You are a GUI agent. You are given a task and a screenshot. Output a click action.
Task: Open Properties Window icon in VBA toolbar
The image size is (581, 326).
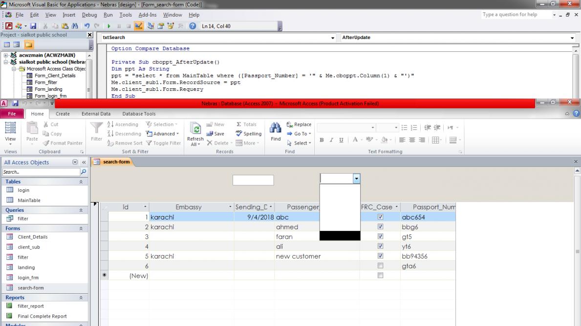[x=161, y=26]
